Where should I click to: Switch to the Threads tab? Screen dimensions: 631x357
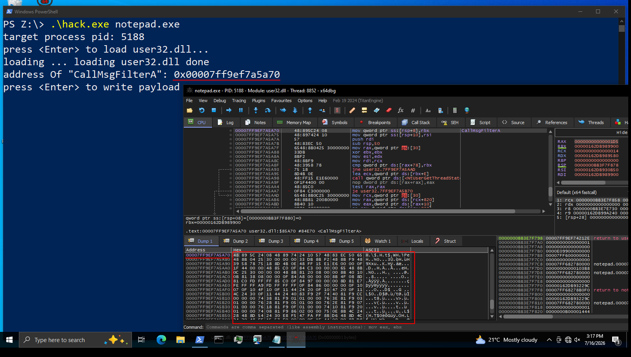[591, 123]
